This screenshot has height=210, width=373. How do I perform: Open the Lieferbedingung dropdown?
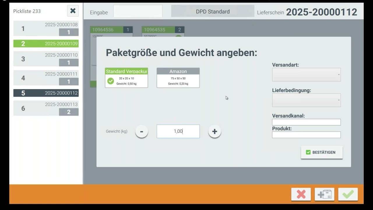pos(306,100)
